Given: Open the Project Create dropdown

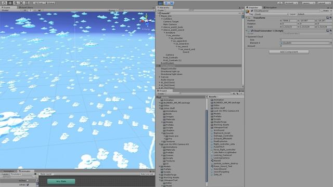Looking at the screenshot, I should (161, 94).
